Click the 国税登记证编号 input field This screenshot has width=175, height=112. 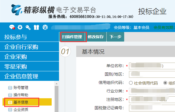pyautogui.click(x=152, y=108)
